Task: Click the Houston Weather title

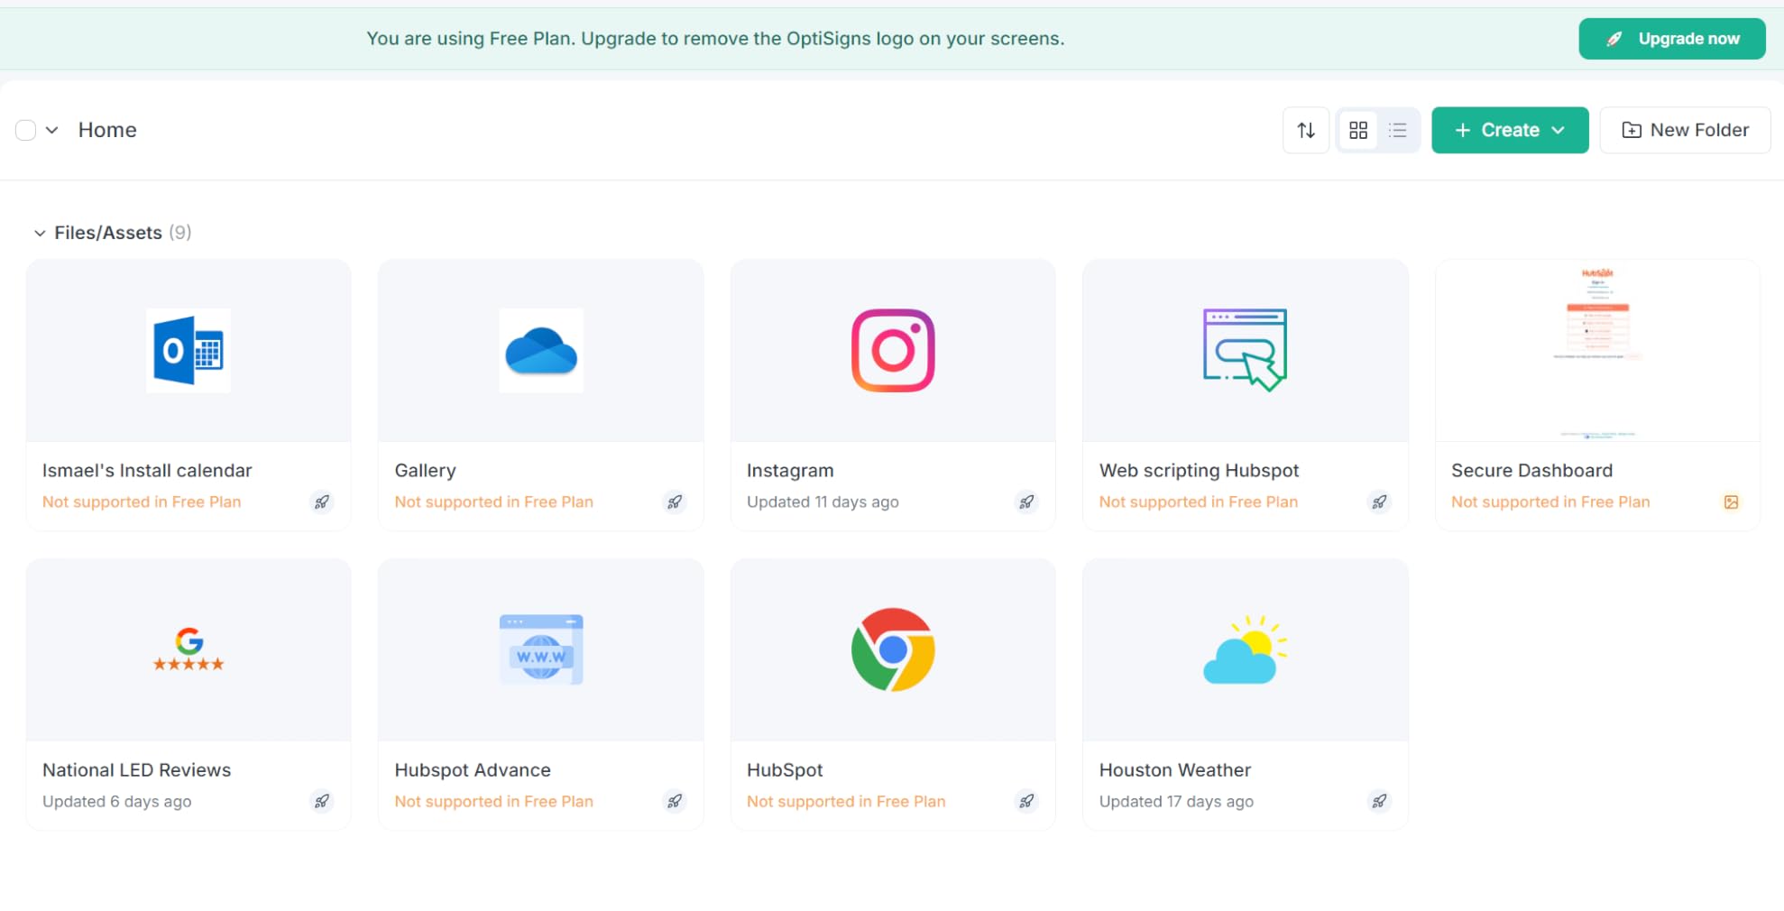Action: click(x=1174, y=769)
